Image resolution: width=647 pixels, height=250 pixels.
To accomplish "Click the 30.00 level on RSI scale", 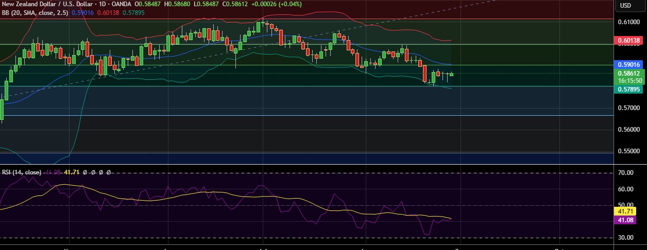I will [x=625, y=238].
